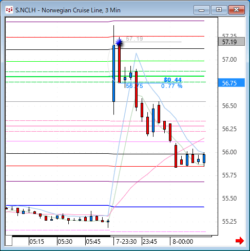Click the 8-00:00 time axis label

click(x=183, y=242)
